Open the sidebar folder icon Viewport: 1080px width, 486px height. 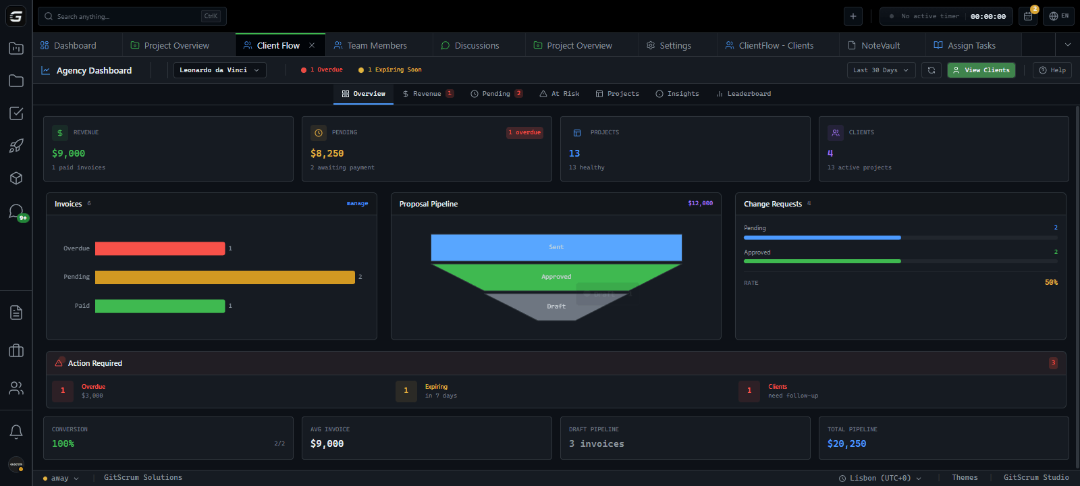pyautogui.click(x=16, y=81)
